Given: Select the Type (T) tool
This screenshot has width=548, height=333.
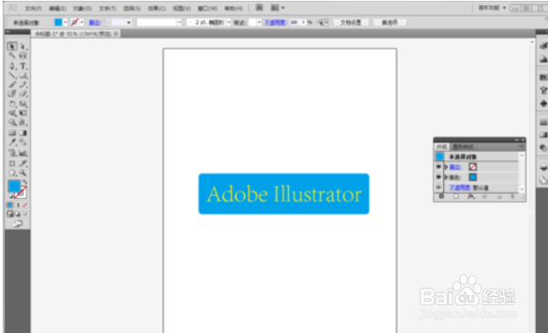Looking at the screenshot, I should coord(23,66).
